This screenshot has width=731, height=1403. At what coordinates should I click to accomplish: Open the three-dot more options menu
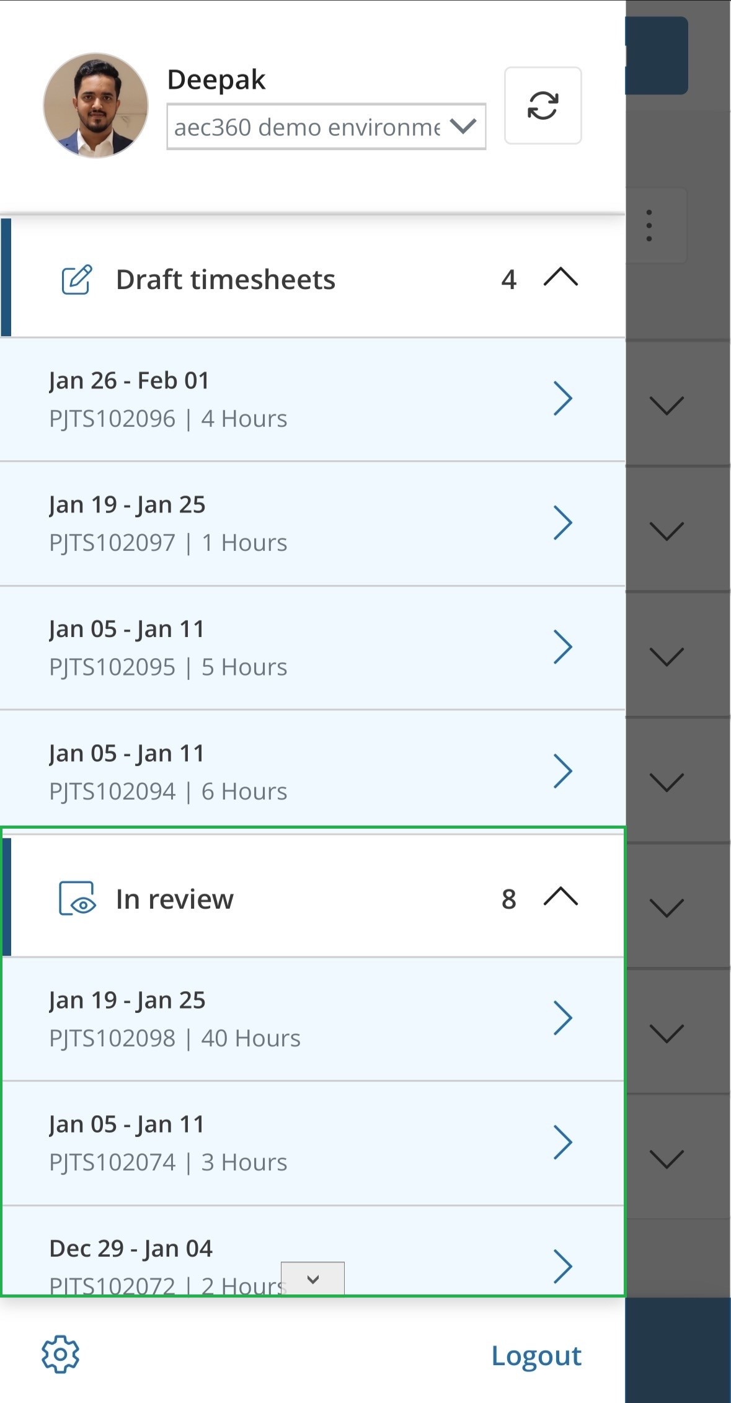[649, 226]
